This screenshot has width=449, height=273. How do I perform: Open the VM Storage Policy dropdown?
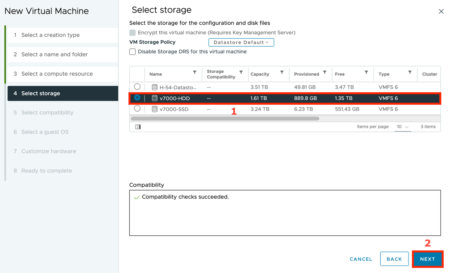[241, 42]
